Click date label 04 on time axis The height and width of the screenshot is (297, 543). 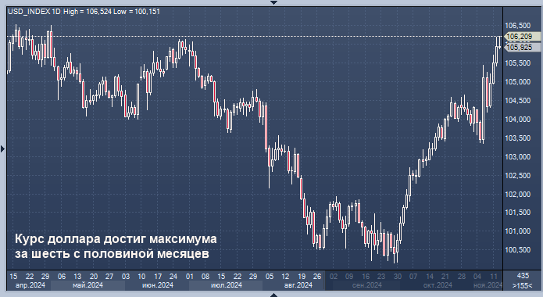pyautogui.click(x=477, y=276)
